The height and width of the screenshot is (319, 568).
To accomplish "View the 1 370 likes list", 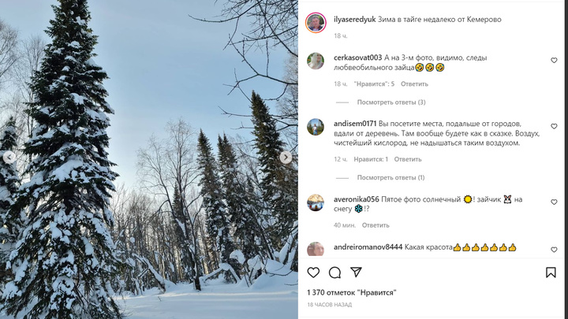I will [x=352, y=292].
